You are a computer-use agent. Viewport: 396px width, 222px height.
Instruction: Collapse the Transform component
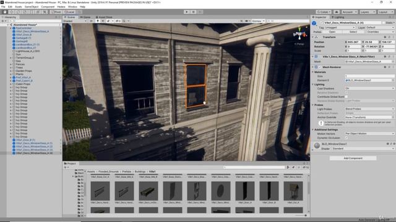[x=313, y=37]
